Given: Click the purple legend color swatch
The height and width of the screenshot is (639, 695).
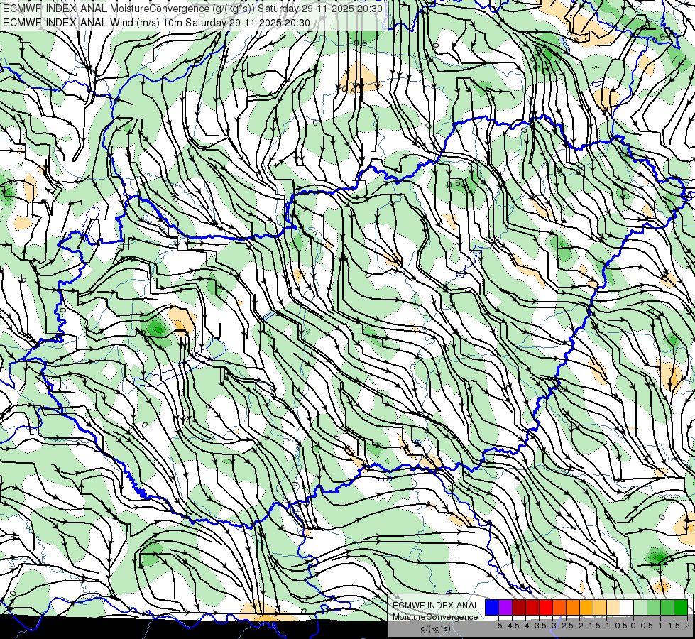Looking at the screenshot, I should pos(505,607).
